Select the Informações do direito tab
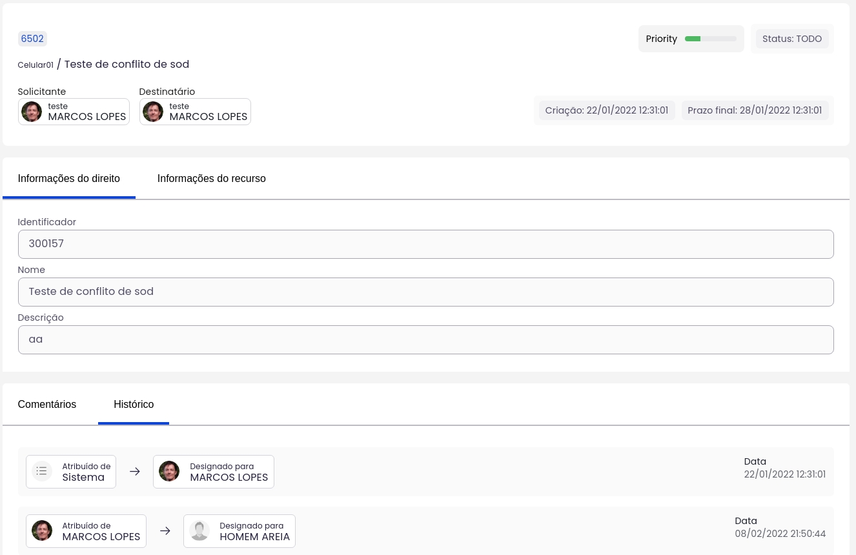Viewport: 856px width, 555px height. [x=69, y=179]
